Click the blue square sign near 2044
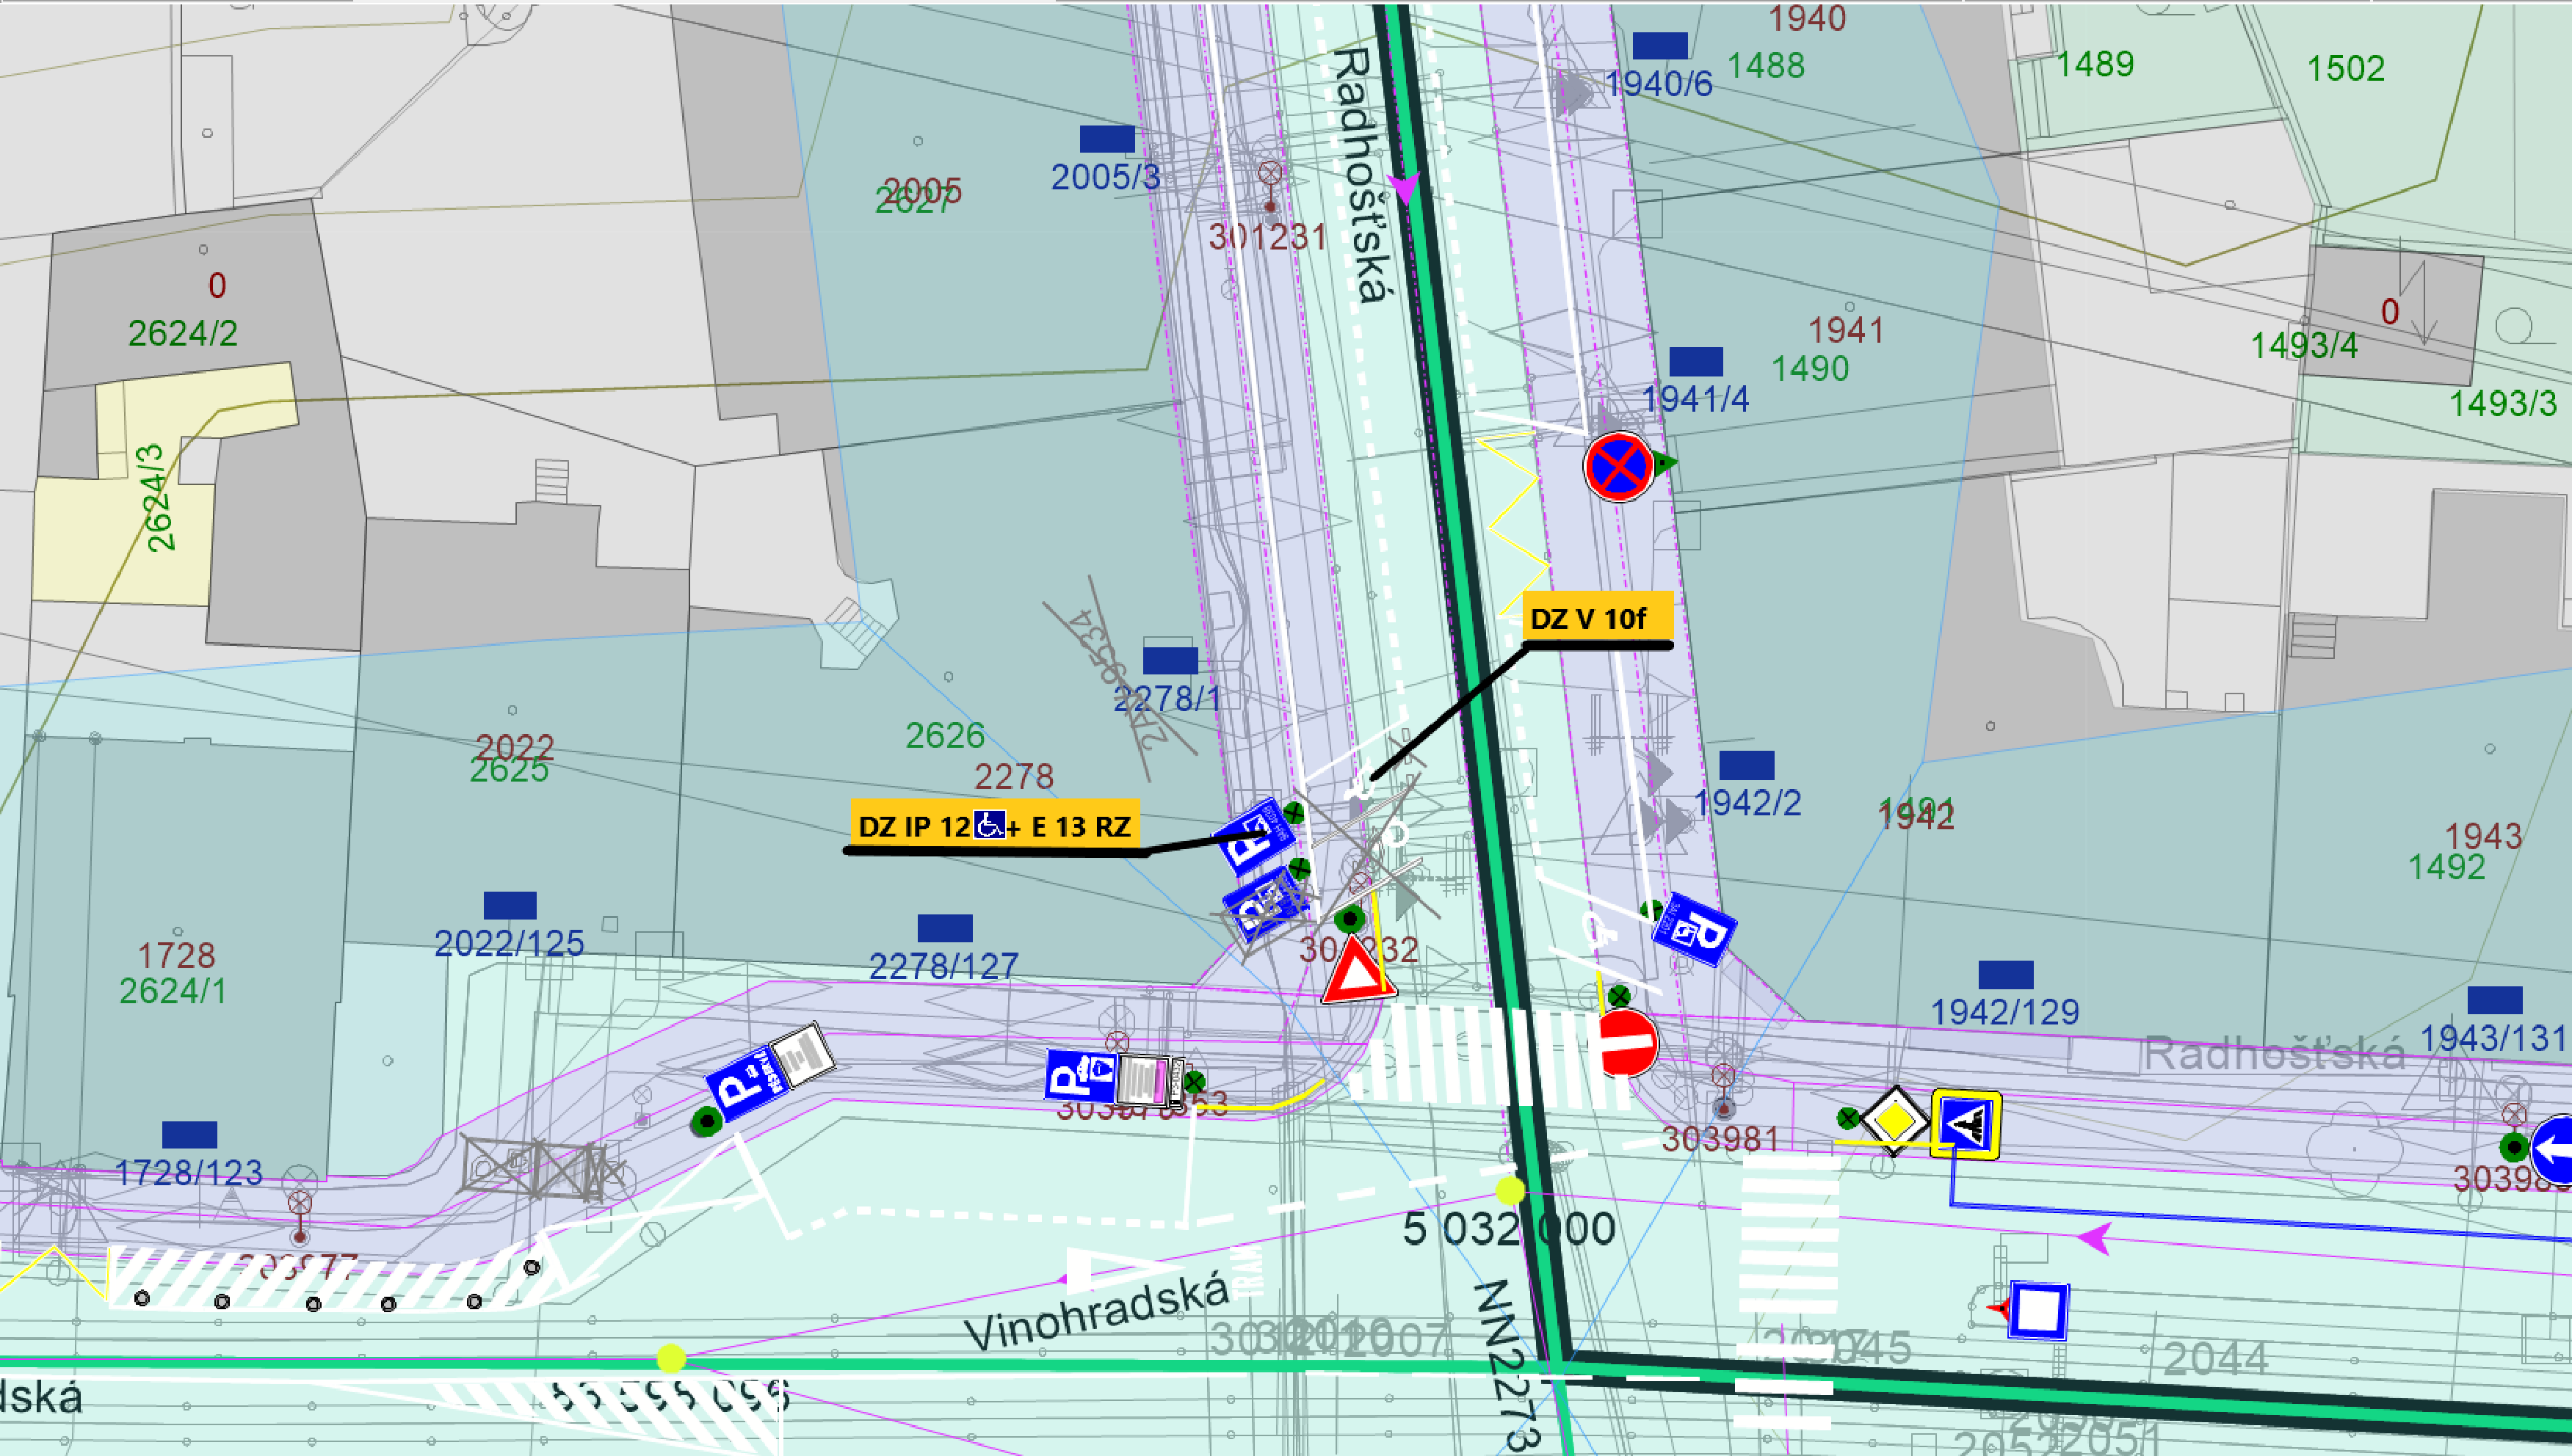The image size is (2572, 1456). tap(2039, 1310)
